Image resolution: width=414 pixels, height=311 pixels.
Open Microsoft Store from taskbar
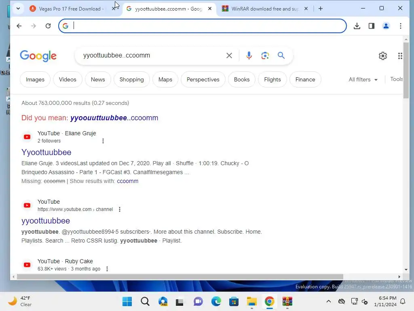tap(234, 301)
